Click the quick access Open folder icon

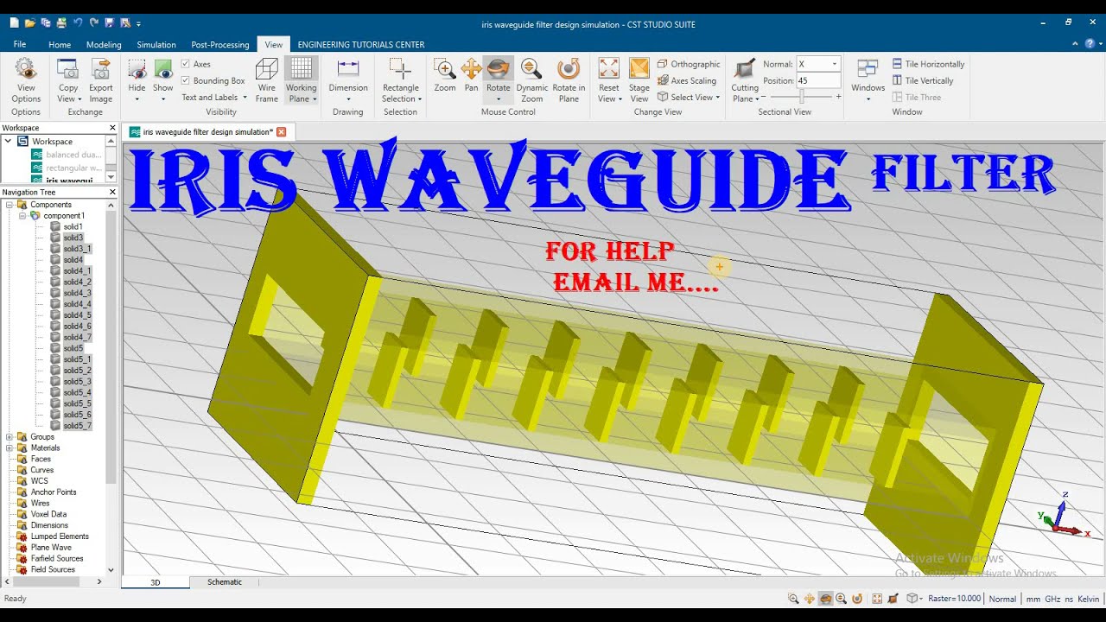coord(29,23)
